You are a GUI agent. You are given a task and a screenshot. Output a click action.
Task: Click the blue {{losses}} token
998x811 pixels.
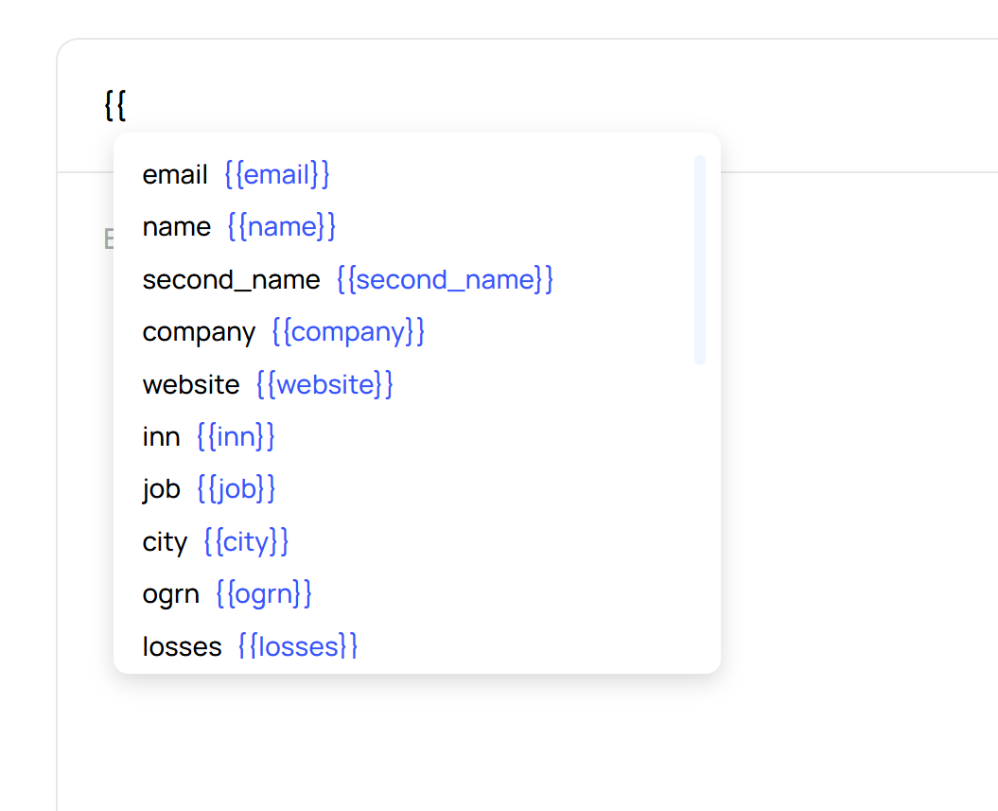coord(298,647)
